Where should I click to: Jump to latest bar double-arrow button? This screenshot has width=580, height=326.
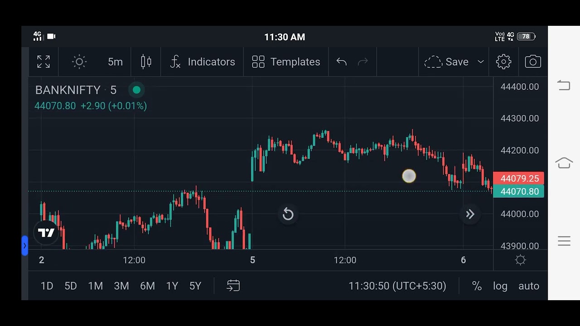(x=470, y=214)
